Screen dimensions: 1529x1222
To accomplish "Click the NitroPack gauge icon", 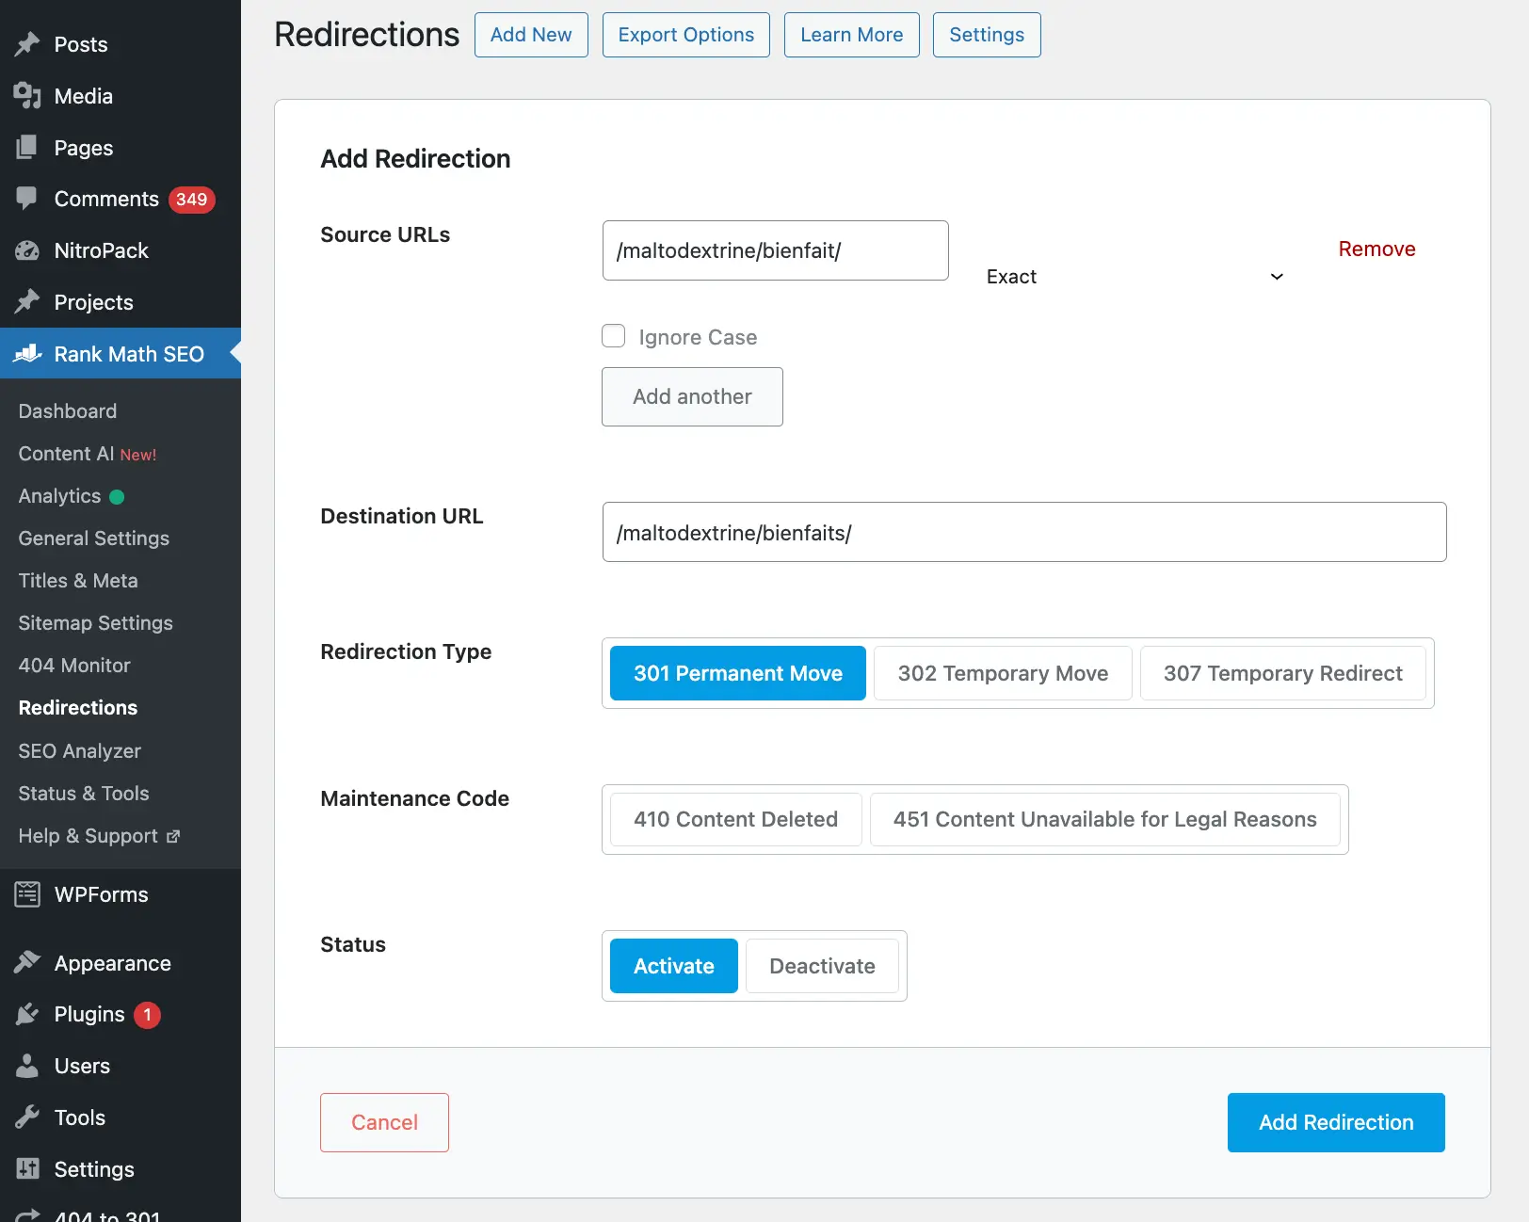I will pyautogui.click(x=27, y=250).
